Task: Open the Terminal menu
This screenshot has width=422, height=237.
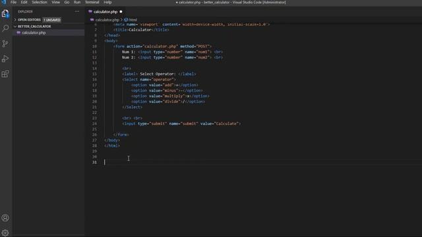Action: [x=92, y=2]
